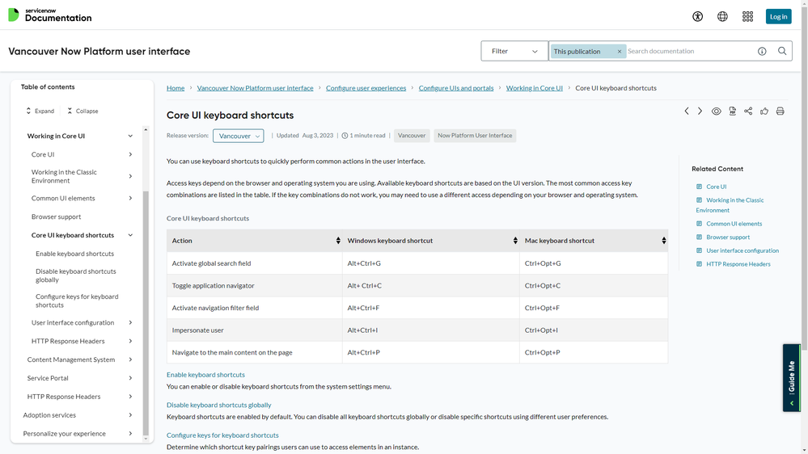
Task: Expand Content Management System chevron
Action: click(x=130, y=359)
